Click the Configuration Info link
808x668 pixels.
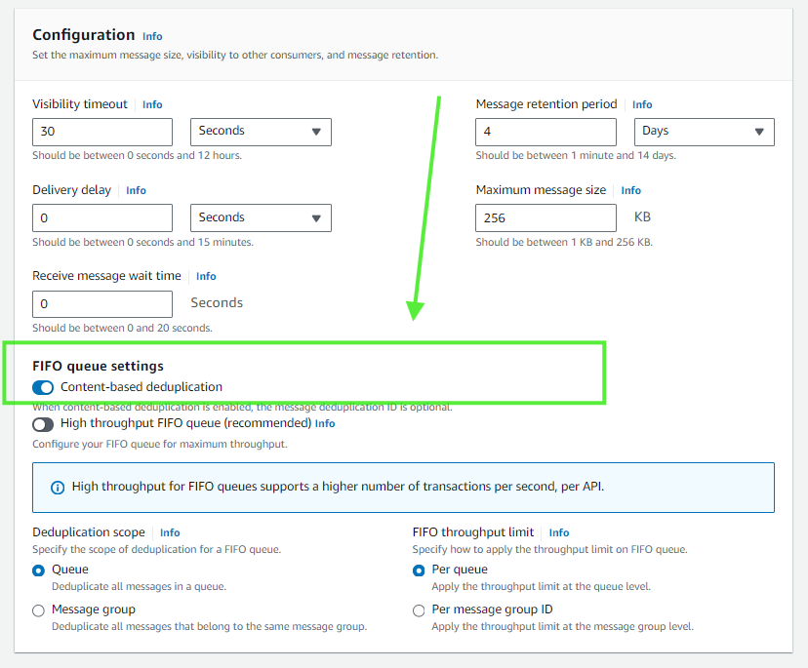[x=152, y=36]
